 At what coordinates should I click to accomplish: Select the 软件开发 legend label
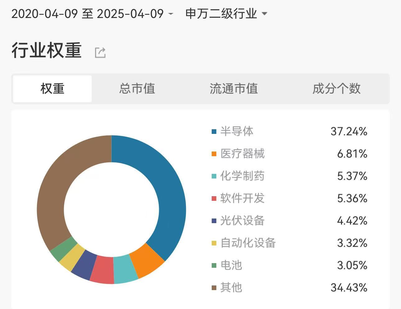[x=242, y=198]
